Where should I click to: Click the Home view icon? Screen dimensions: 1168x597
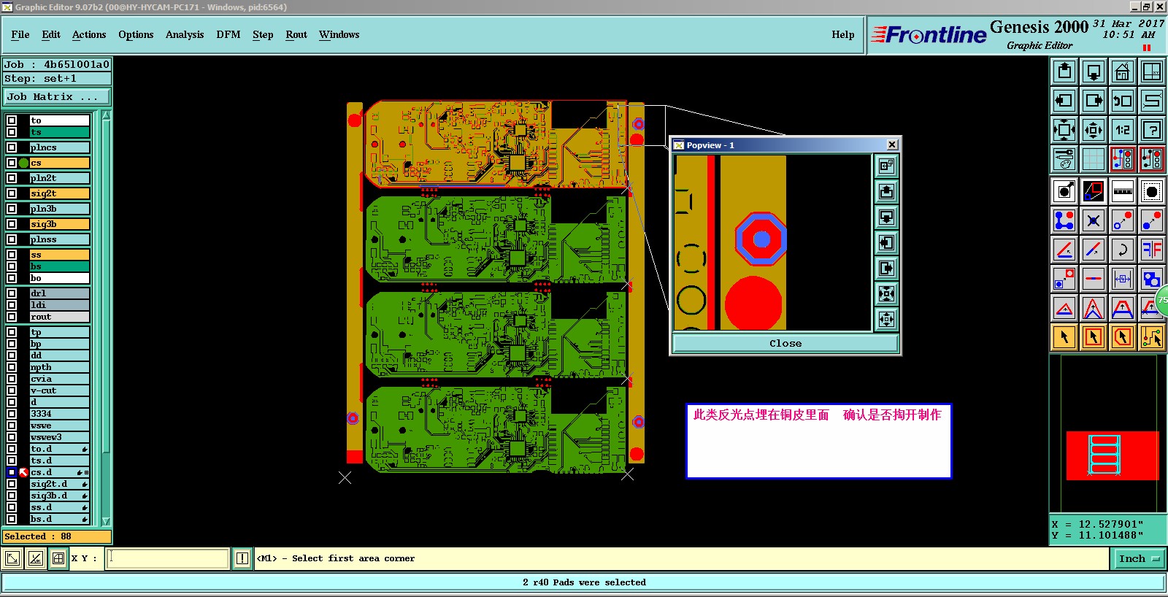coord(1122,72)
